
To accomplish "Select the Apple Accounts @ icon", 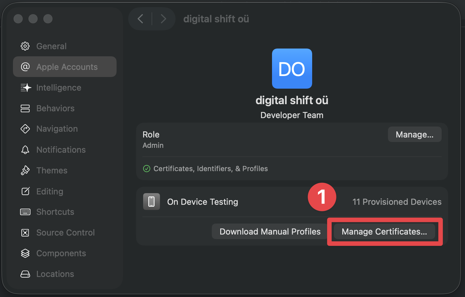I will (x=25, y=67).
